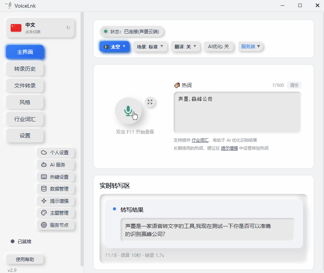The image size is (324, 273).
Task: Click the 状态 connection status pill
Action: pos(132,32)
